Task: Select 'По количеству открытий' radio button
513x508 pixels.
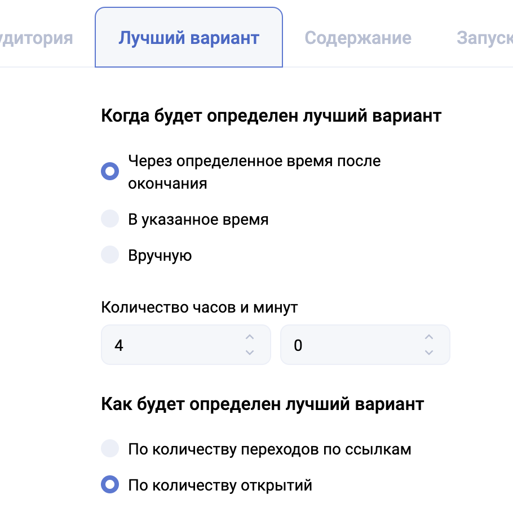Action: pyautogui.click(x=110, y=484)
